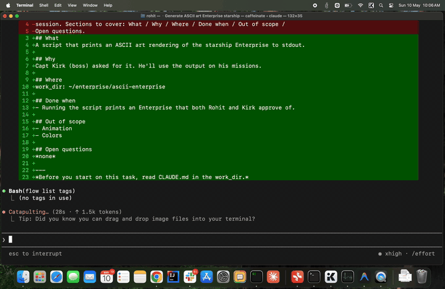This screenshot has width=445, height=289.
Task: Open the Help menu
Action: coord(108,5)
